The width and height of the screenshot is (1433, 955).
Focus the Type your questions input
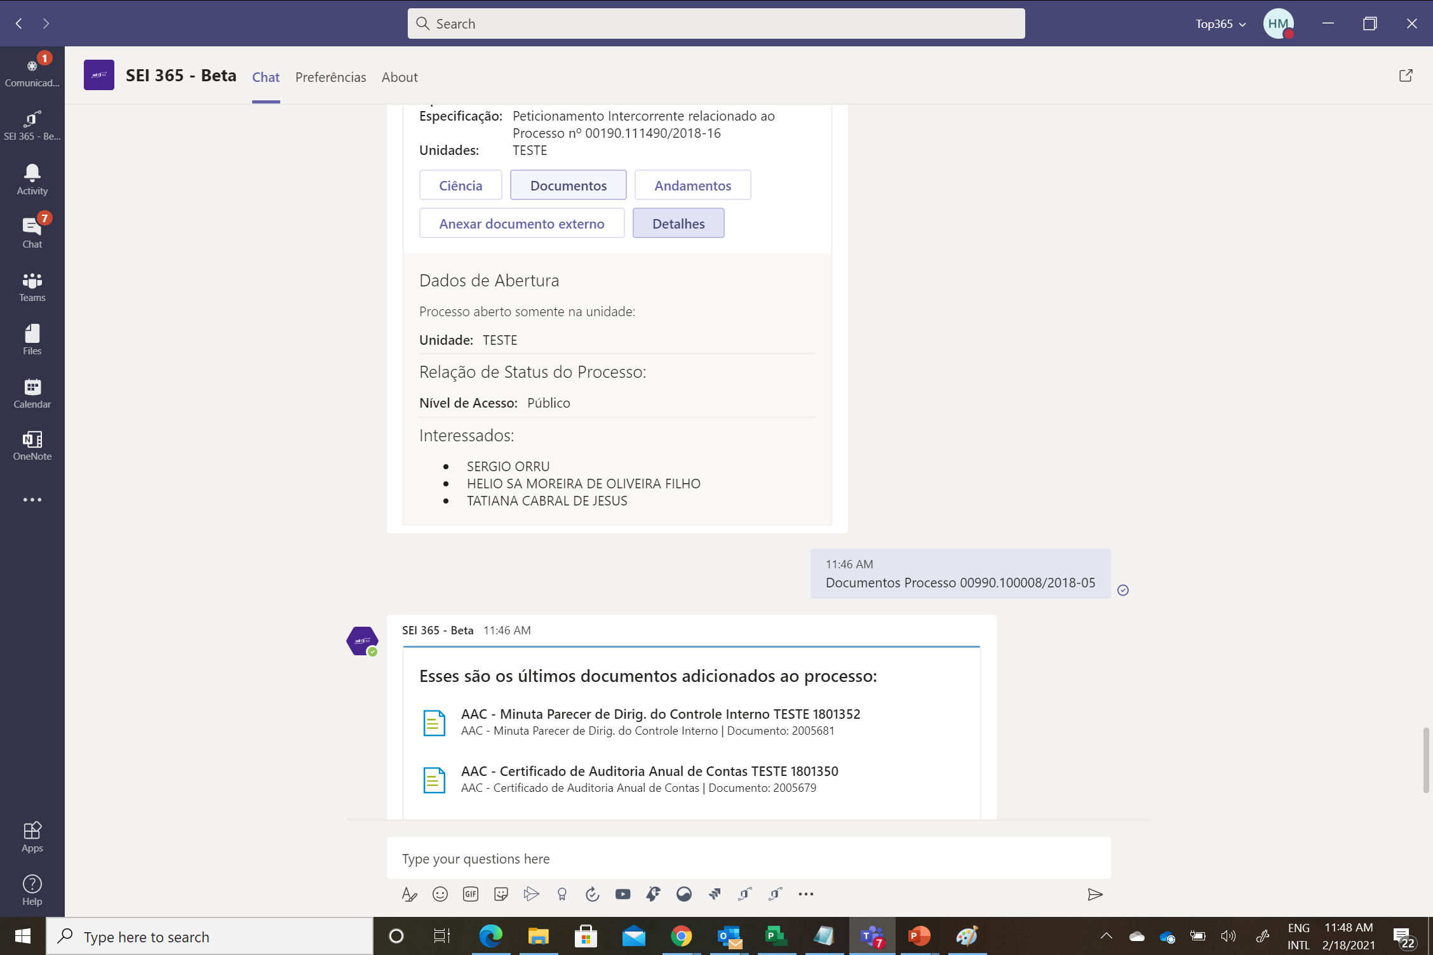tap(748, 858)
